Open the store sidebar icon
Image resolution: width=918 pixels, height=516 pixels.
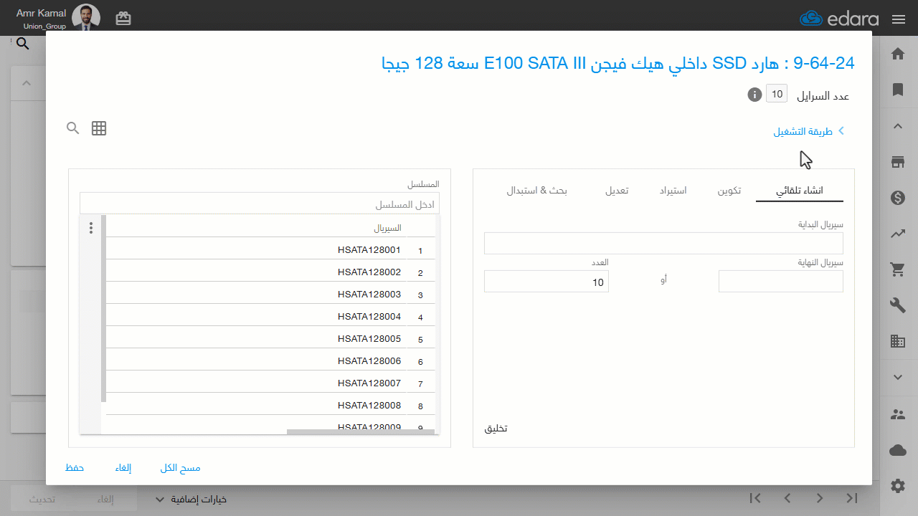(897, 162)
